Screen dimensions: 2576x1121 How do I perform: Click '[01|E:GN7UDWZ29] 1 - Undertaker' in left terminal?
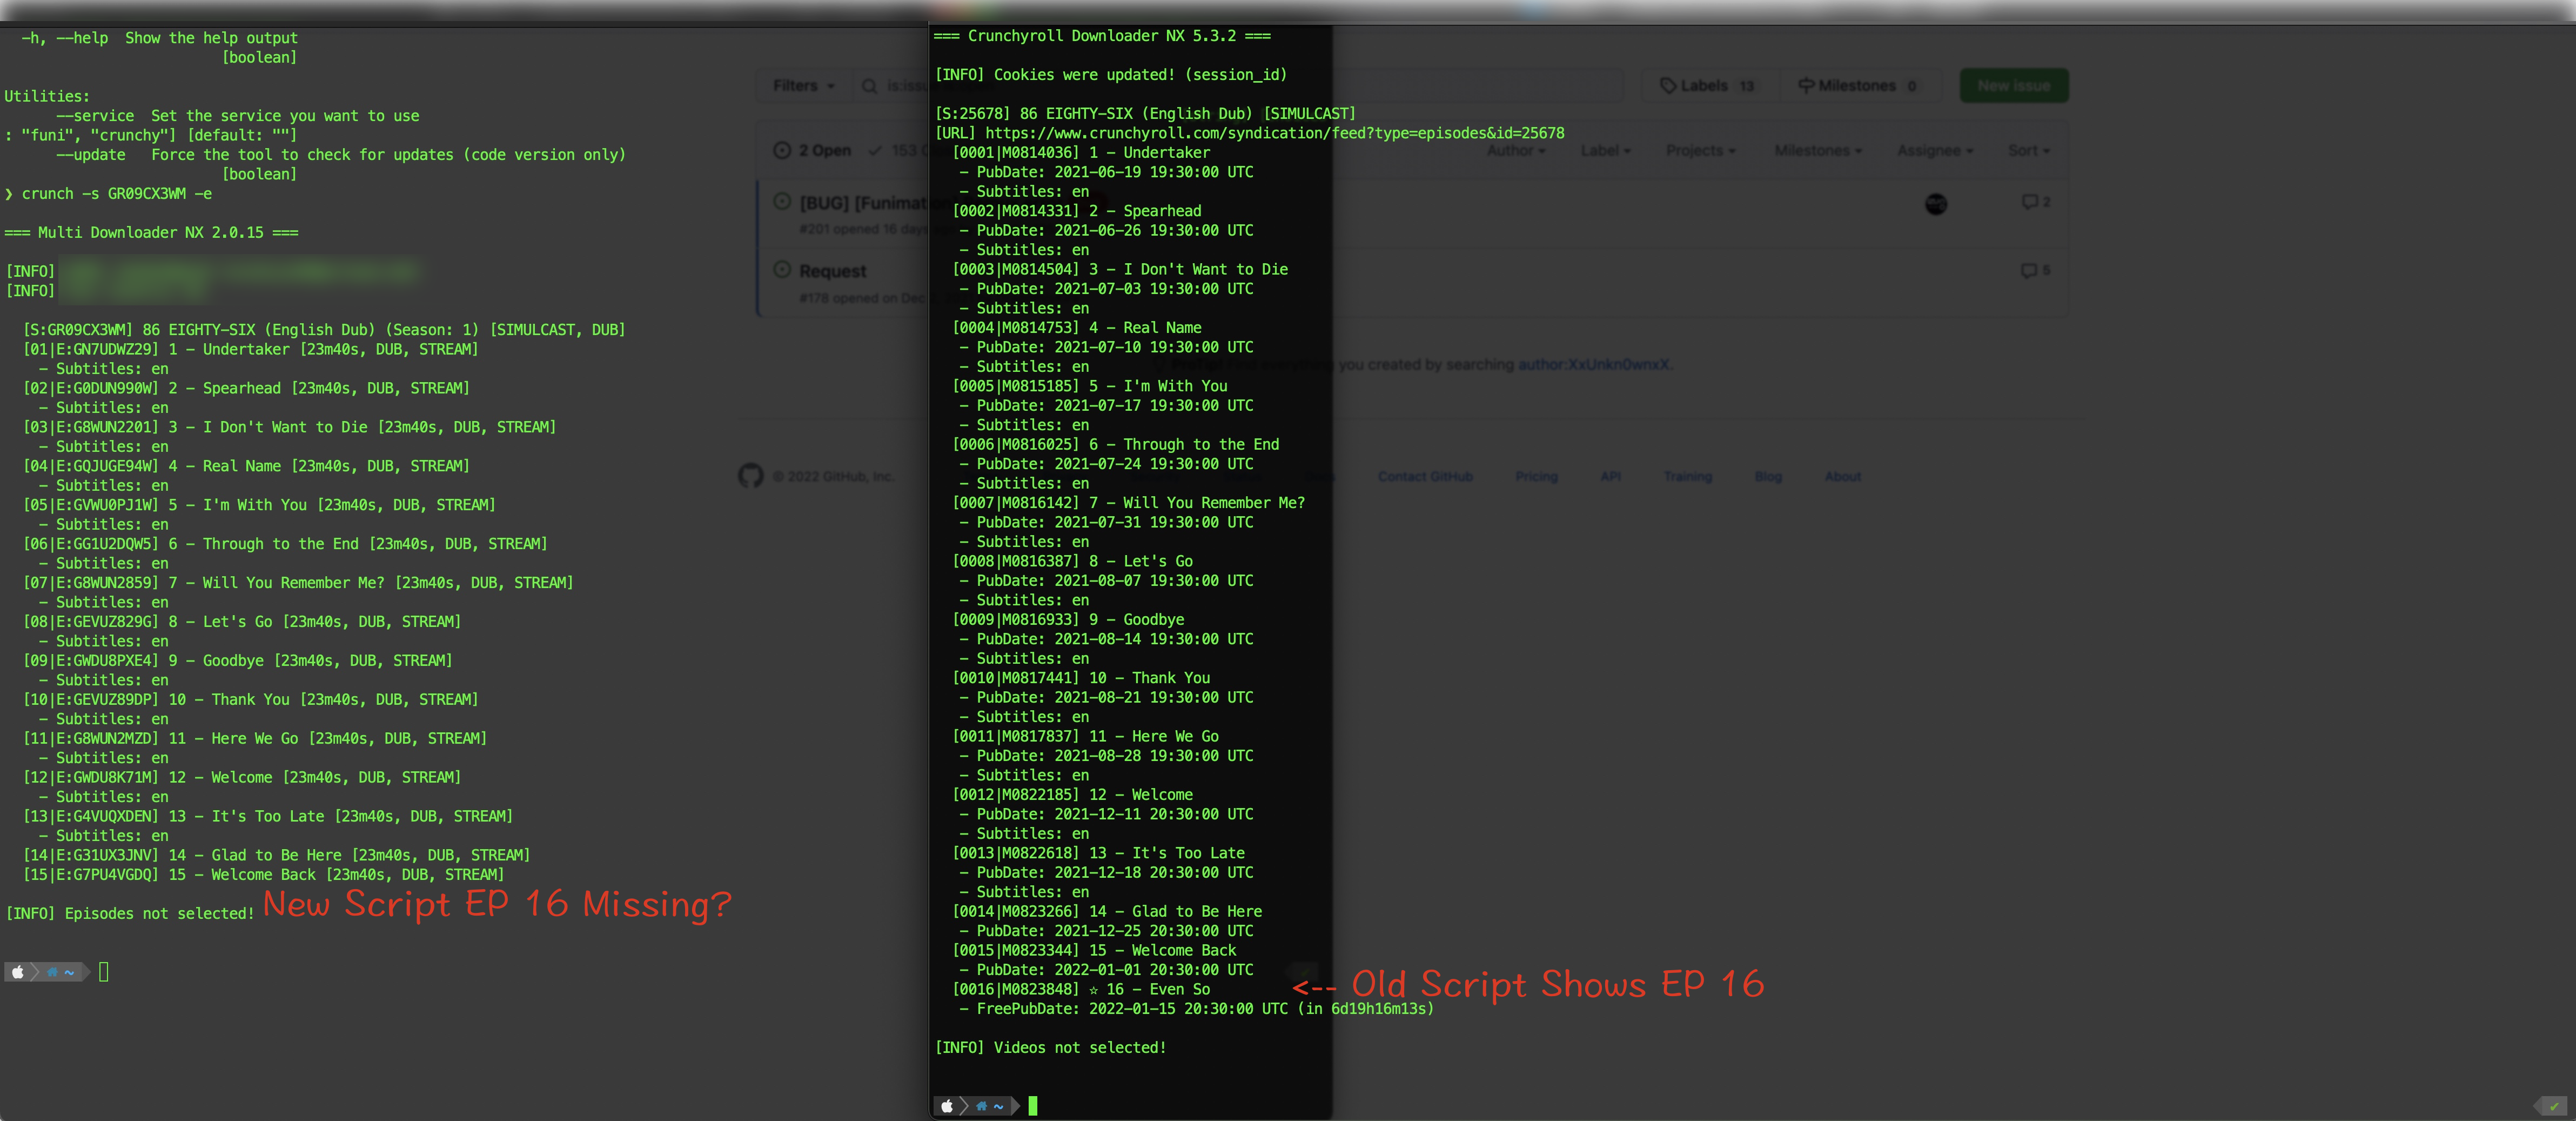tap(250, 350)
